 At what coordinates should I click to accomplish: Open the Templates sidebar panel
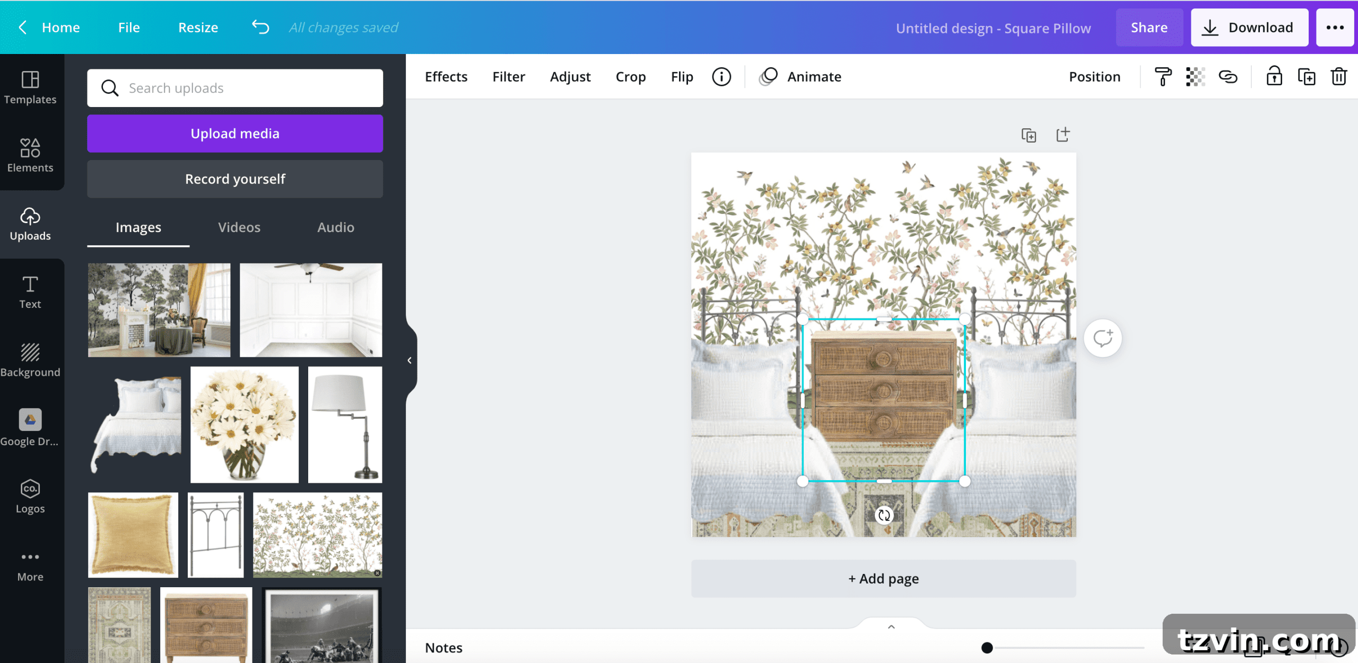point(30,88)
